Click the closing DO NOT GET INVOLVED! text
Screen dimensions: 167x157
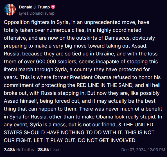click(107, 140)
